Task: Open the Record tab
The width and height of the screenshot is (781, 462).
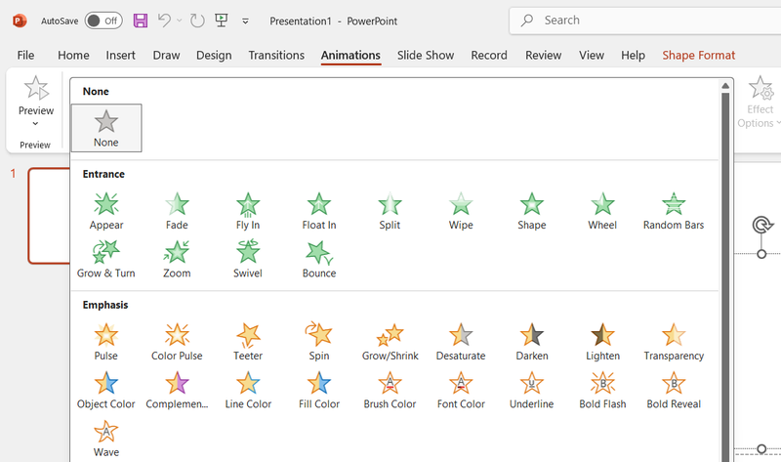Action: click(x=489, y=56)
